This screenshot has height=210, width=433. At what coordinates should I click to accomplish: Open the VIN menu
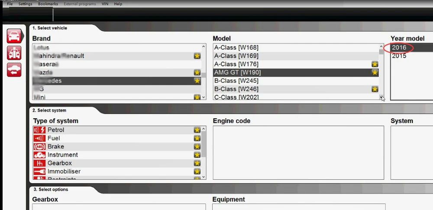click(105, 4)
